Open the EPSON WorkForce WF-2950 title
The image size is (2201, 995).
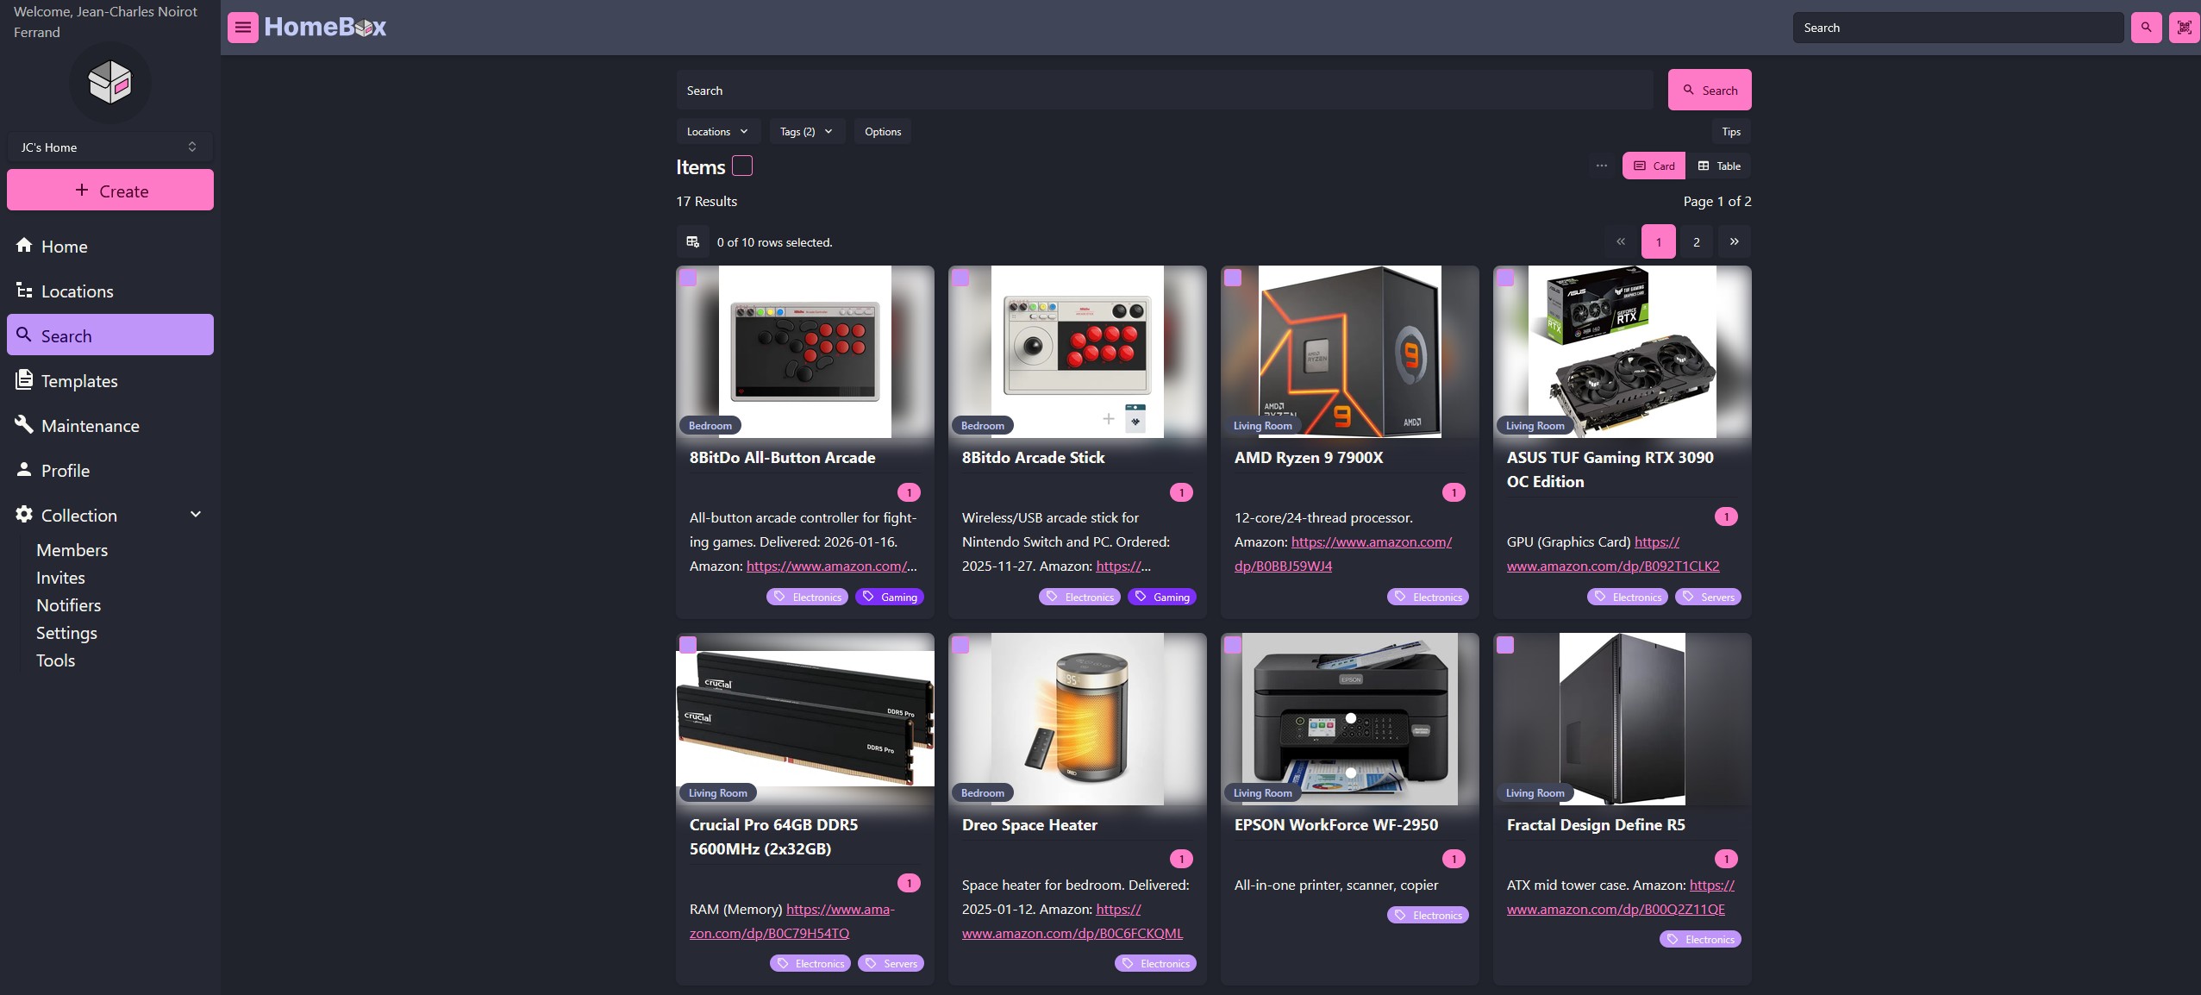(x=1335, y=824)
